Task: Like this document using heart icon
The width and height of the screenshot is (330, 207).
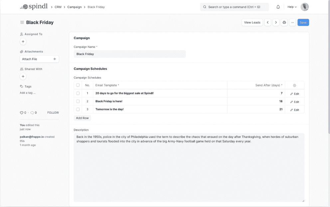Action: (22, 113)
